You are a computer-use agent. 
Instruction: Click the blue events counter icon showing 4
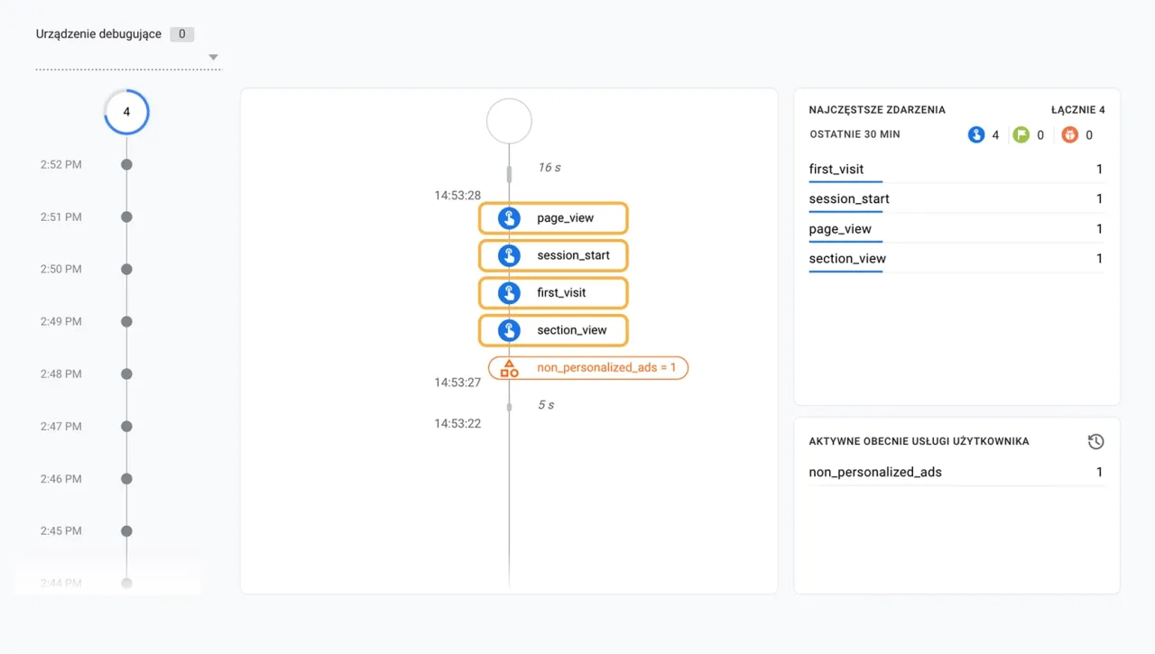pyautogui.click(x=976, y=134)
